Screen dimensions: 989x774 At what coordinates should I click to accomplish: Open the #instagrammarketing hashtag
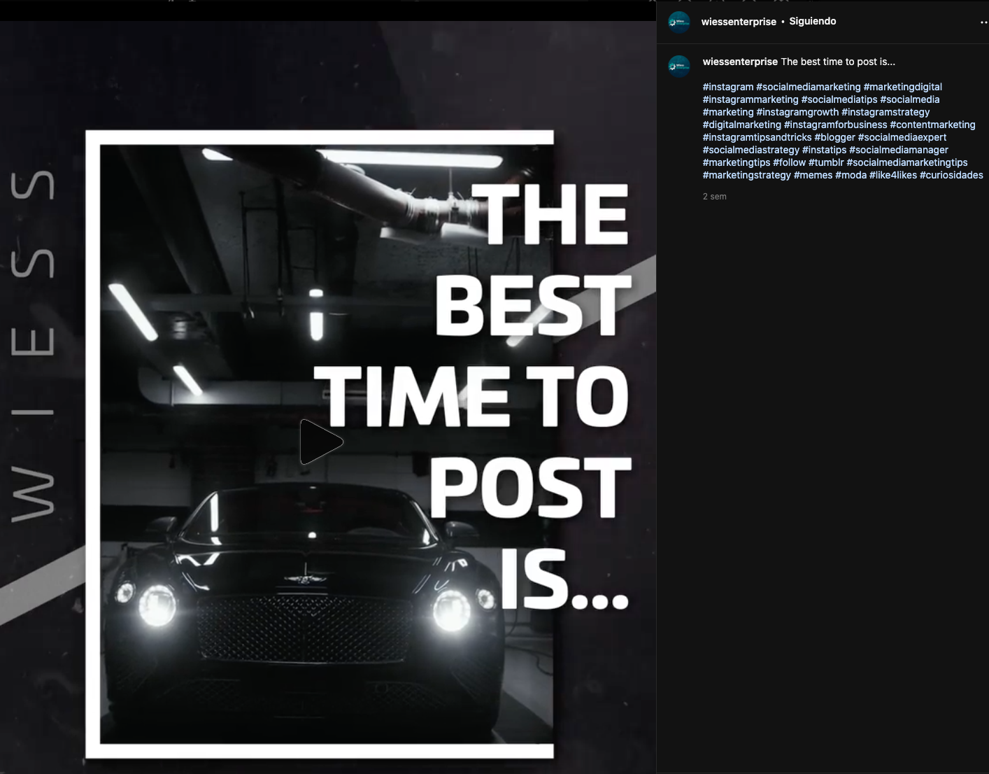750,99
